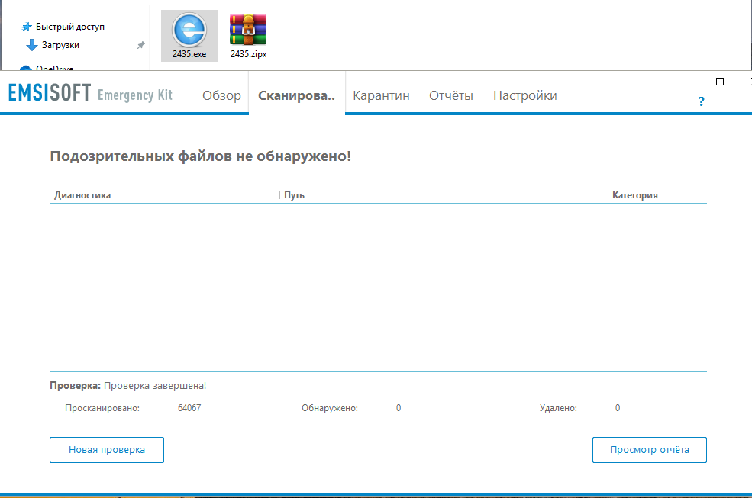Open Загрузки folder in Explorer sidebar

tap(60, 45)
